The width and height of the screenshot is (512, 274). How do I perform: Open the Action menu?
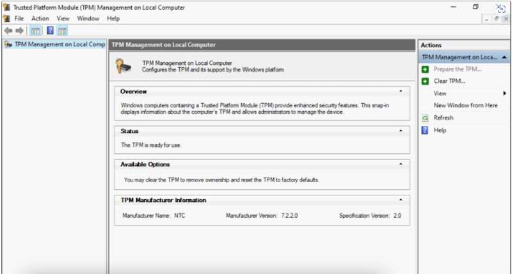point(40,19)
